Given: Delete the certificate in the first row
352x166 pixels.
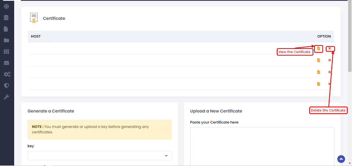Looking at the screenshot, I should tap(330, 48).
